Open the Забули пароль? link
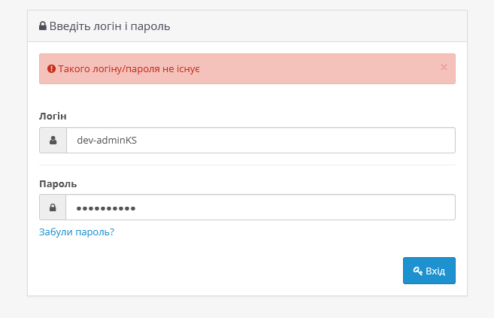The width and height of the screenshot is (494, 318). [77, 232]
